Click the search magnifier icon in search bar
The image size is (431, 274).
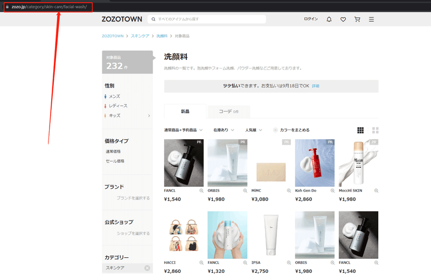click(x=154, y=19)
